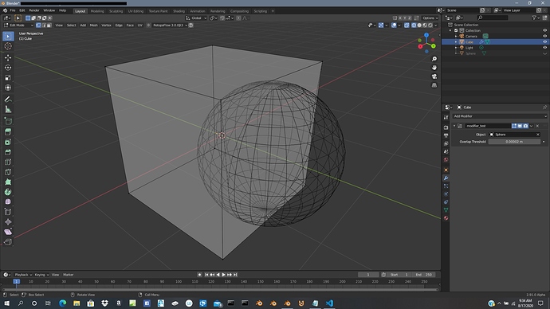Toggle vertex select mode
Image resolution: width=550 pixels, height=309 pixels.
(38, 25)
